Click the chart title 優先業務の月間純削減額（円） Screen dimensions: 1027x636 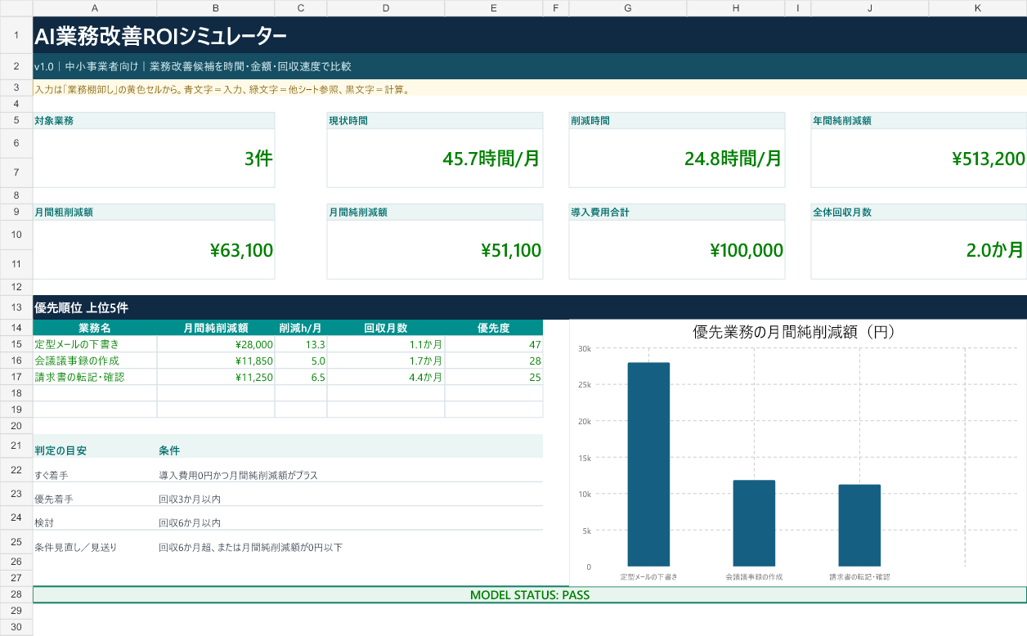[794, 332]
